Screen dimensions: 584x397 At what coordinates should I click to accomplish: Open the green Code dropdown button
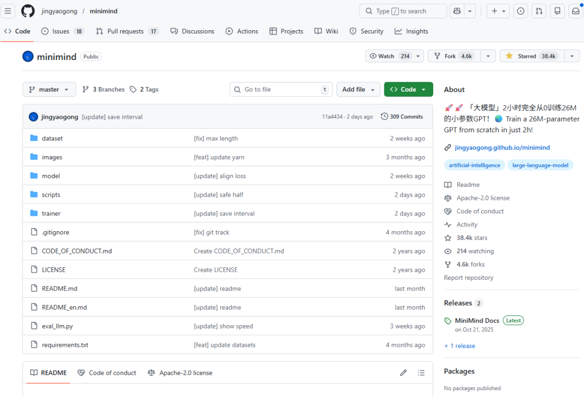408,89
